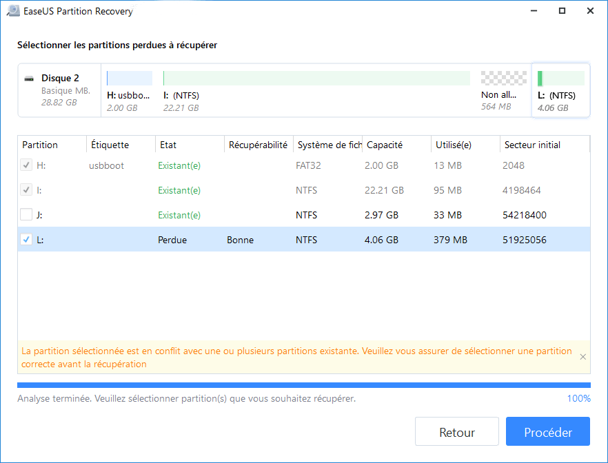Select the unallocated 564 MB block
The image size is (608, 463).
coord(503,92)
